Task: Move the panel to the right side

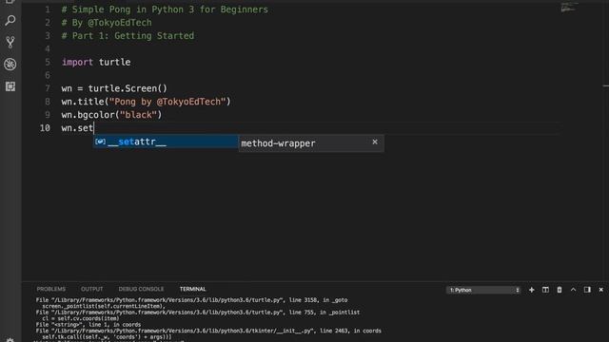Action: point(587,290)
